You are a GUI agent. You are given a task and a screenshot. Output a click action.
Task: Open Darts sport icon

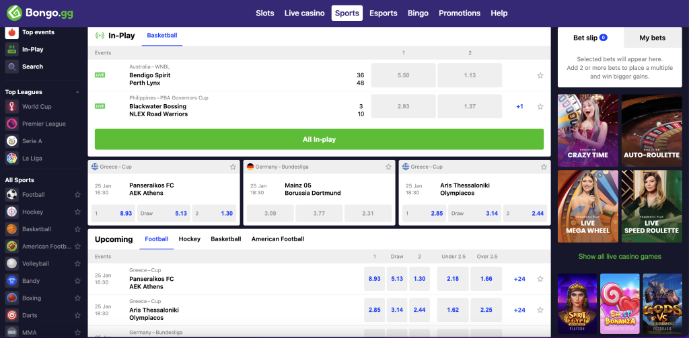[12, 315]
